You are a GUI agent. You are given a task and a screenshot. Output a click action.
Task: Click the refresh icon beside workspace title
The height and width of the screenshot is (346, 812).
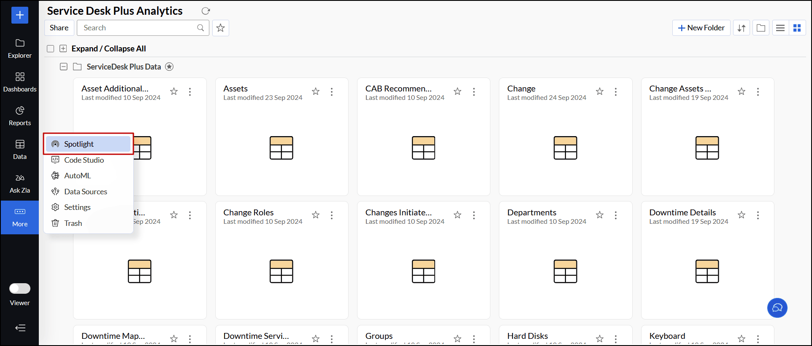[x=206, y=11]
